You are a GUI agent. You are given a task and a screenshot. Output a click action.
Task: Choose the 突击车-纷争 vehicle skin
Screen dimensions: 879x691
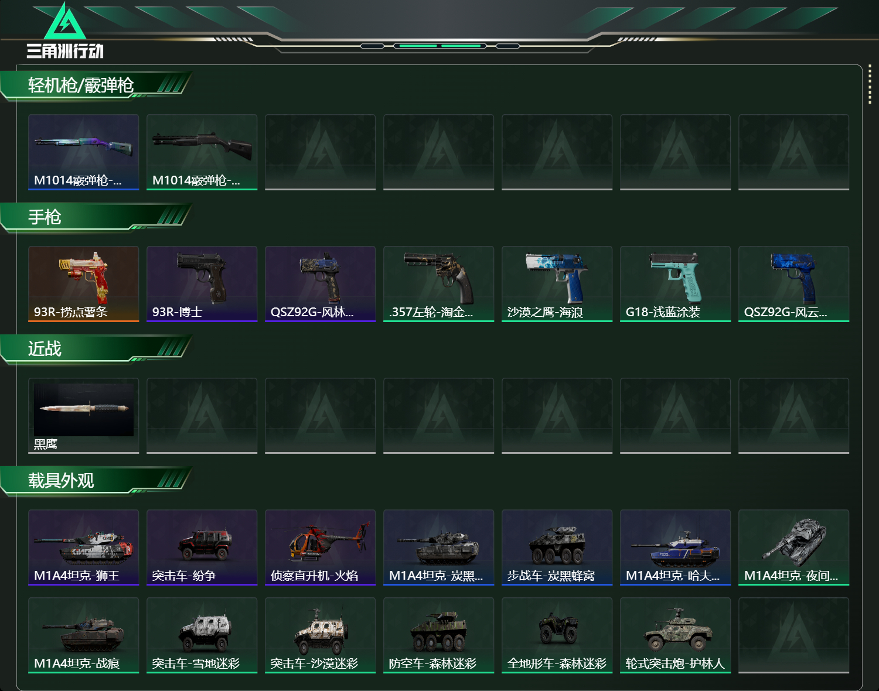pos(202,548)
